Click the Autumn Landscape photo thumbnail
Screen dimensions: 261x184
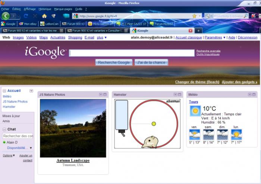(73, 128)
